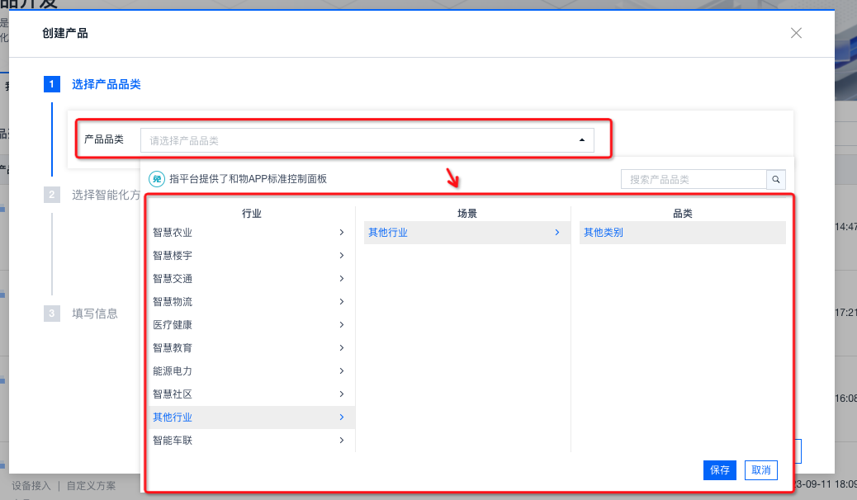Choose the 医疗健康 industry
857x500 pixels.
pos(173,325)
